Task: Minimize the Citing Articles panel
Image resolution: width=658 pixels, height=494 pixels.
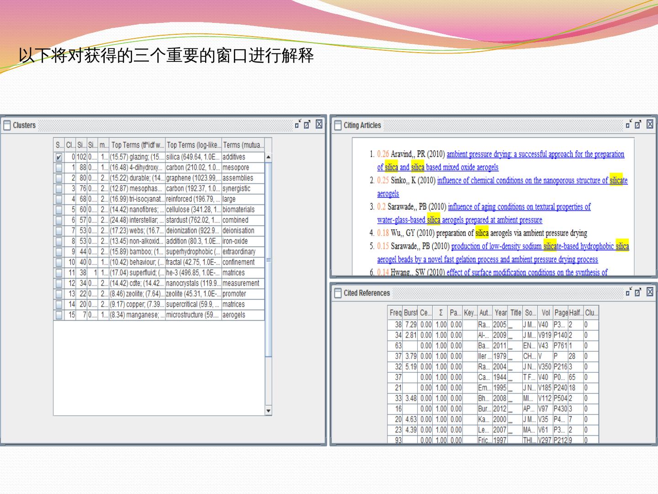Action: (629, 124)
